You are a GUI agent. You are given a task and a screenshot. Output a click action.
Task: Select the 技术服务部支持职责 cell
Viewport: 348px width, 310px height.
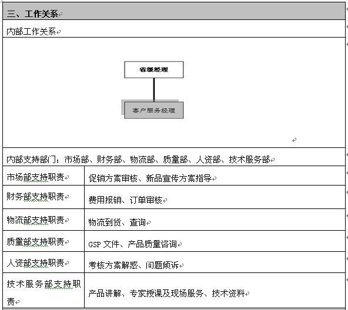tap(43, 290)
